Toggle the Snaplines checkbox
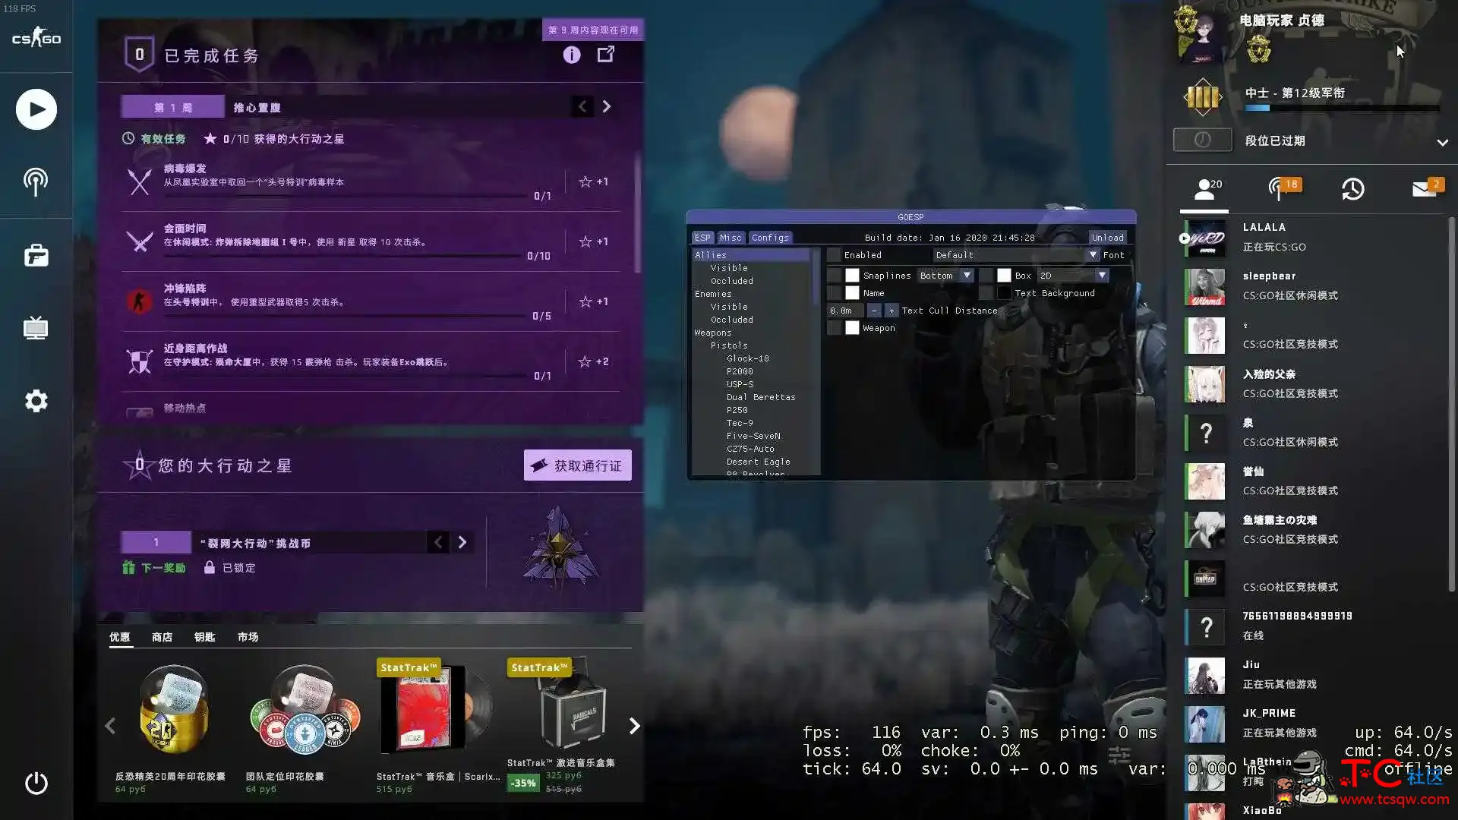 pyautogui.click(x=834, y=276)
